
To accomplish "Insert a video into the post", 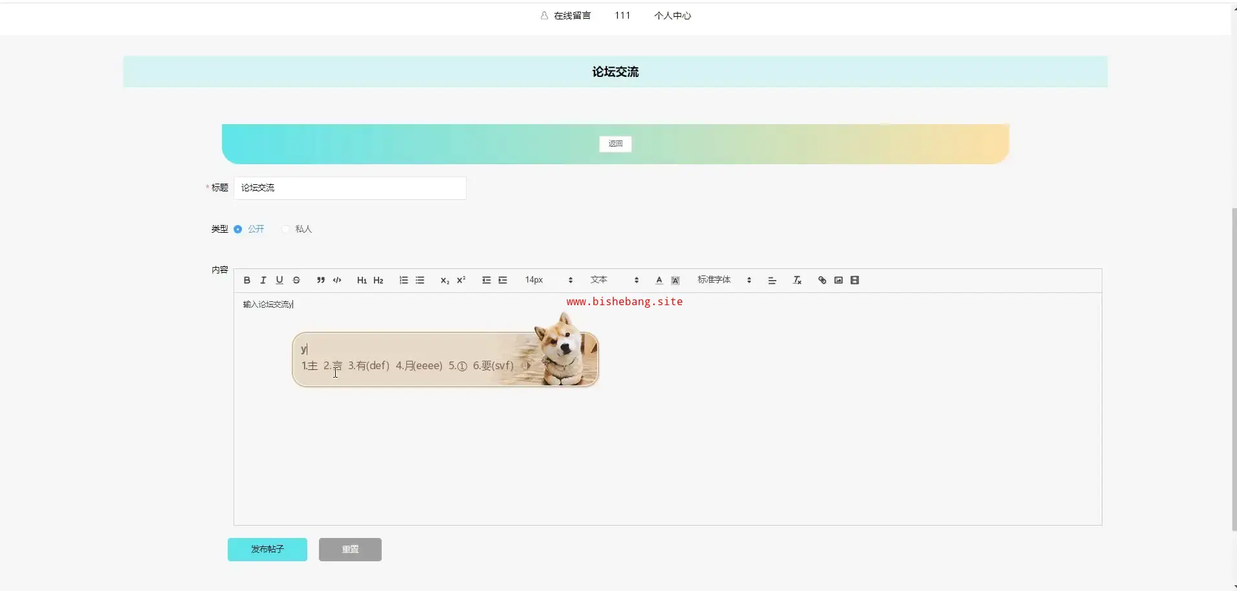I will pos(855,280).
